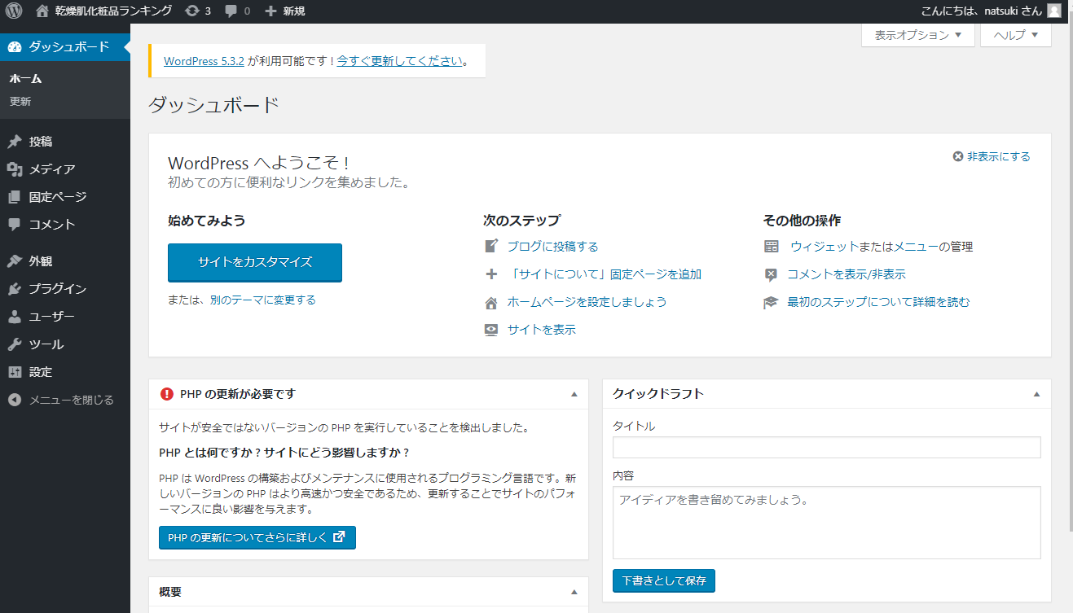This screenshot has height=613, width=1073.
Task: Click the PHP の更新についてさらに詳しく button
Action: tap(257, 537)
